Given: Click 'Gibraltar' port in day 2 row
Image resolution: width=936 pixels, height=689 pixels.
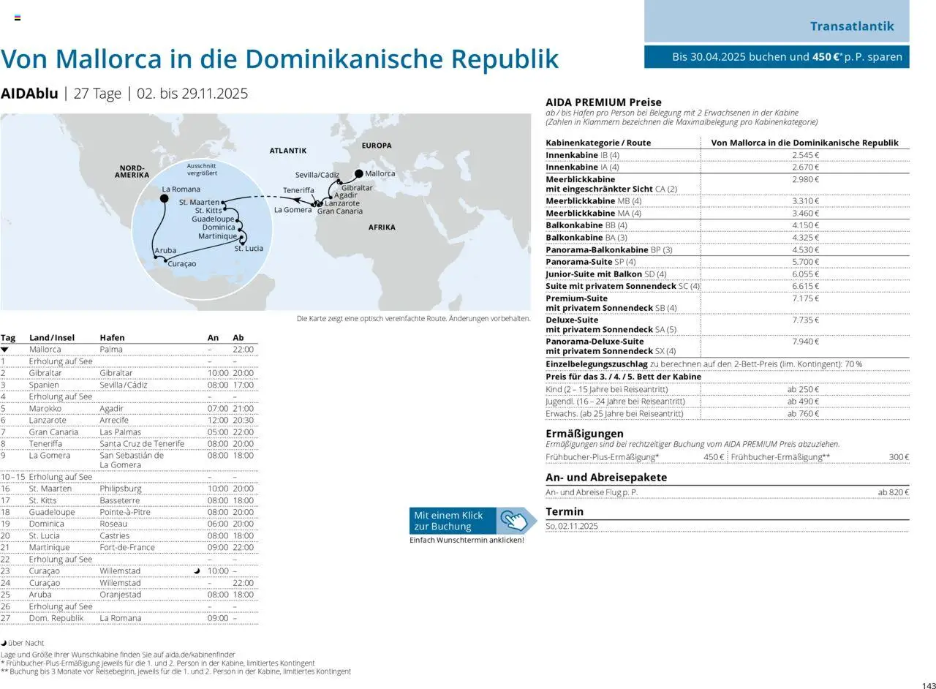Looking at the screenshot, I should pos(116,373).
